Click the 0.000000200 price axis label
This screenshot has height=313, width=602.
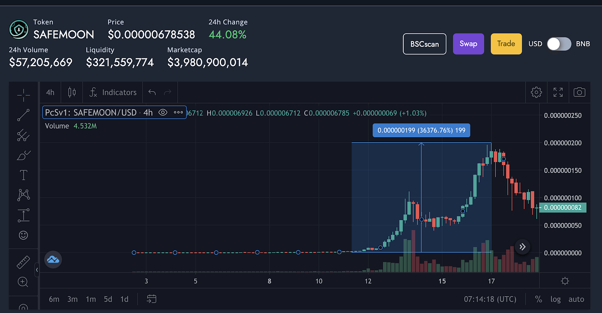(563, 143)
